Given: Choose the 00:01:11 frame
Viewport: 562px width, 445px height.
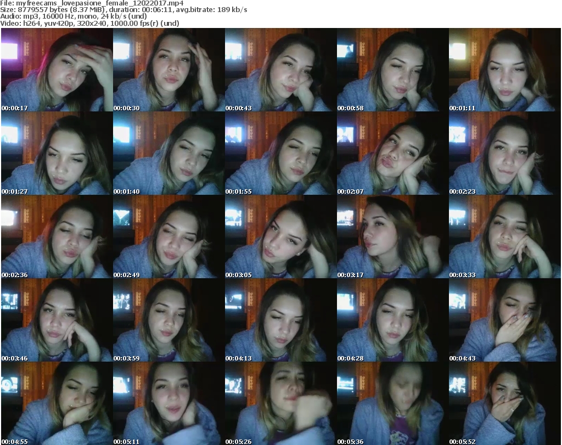Looking at the screenshot, I should click(505, 70).
